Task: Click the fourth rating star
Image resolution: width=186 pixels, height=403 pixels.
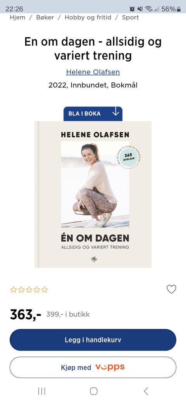Action: coord(37,290)
